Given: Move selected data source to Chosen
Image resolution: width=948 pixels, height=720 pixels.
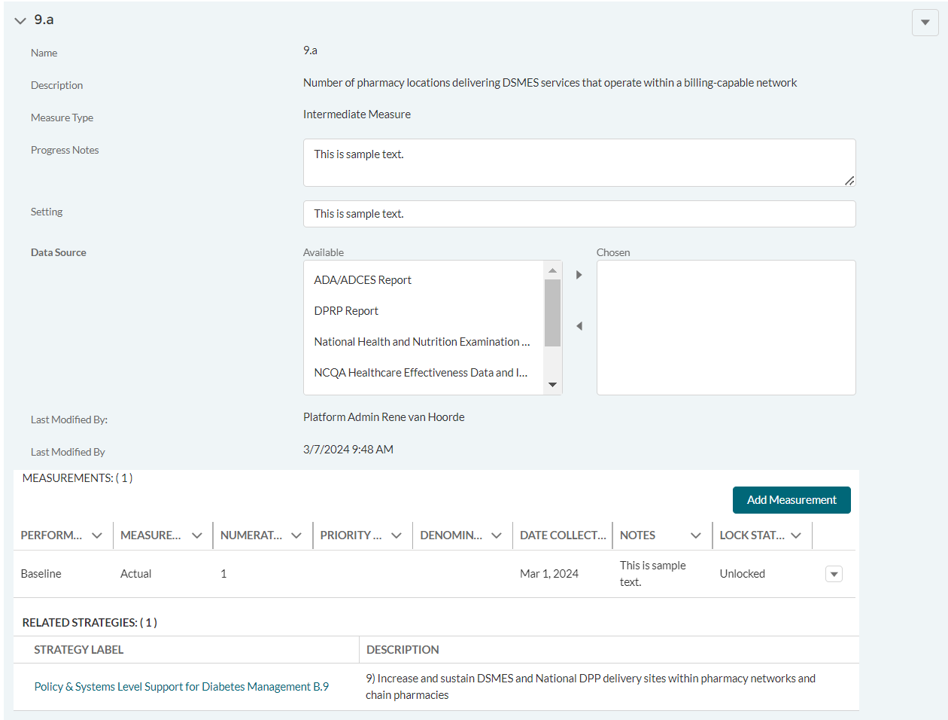Looking at the screenshot, I should point(579,275).
